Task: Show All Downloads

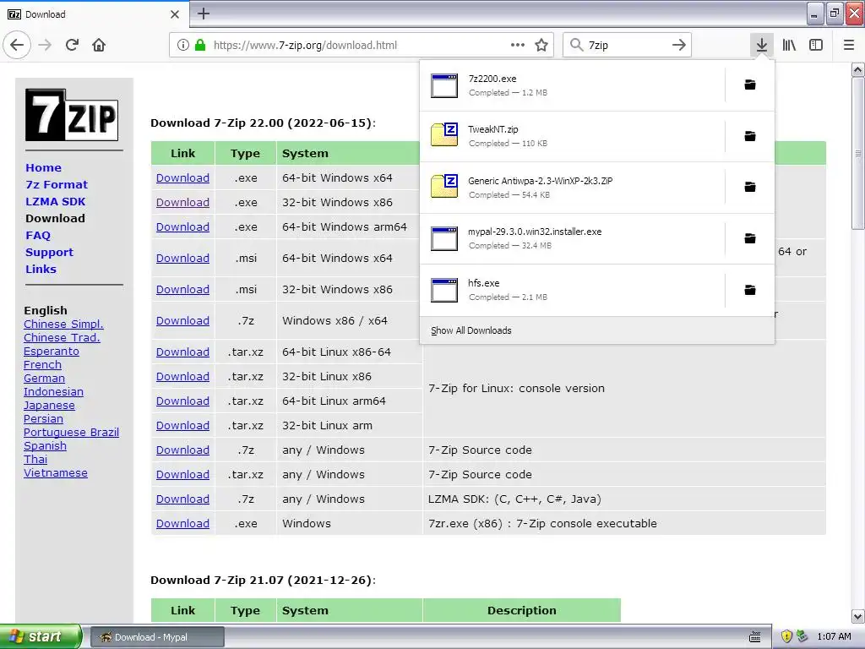Action: tap(471, 330)
